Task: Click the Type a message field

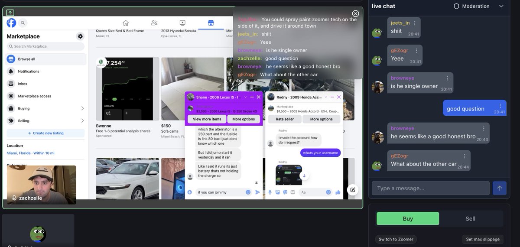Action: [x=431, y=188]
